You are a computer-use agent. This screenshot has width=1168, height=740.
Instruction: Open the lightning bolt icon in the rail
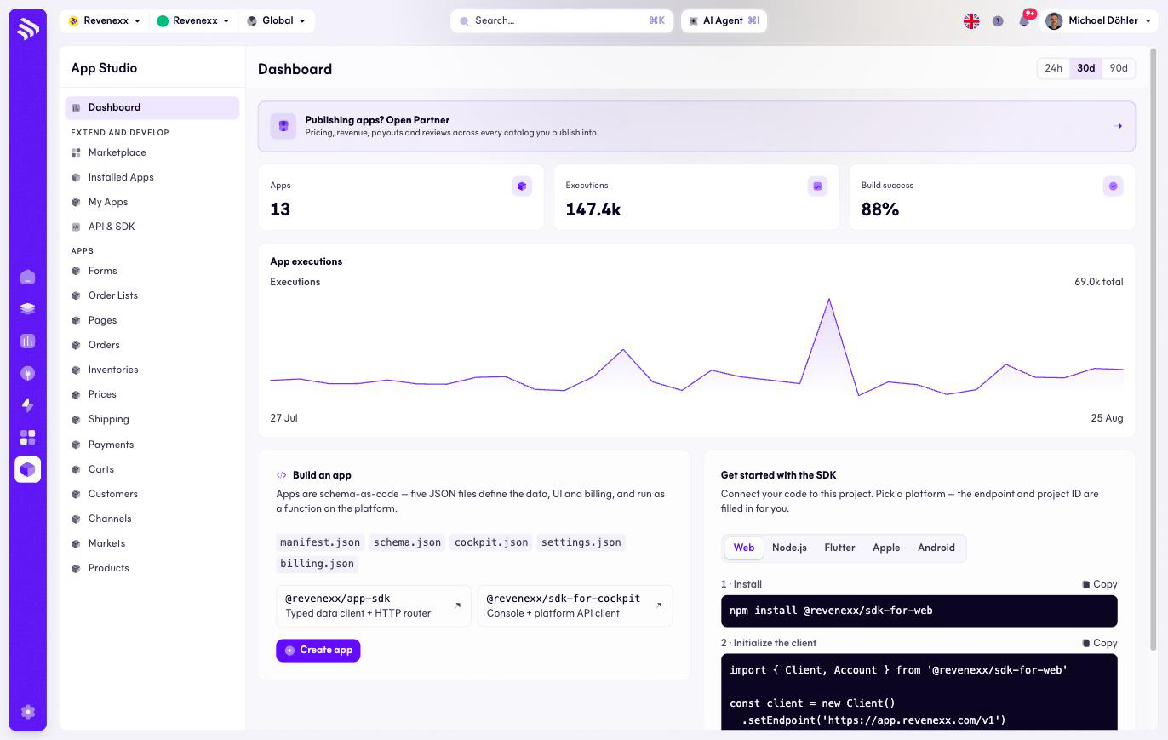pos(27,405)
